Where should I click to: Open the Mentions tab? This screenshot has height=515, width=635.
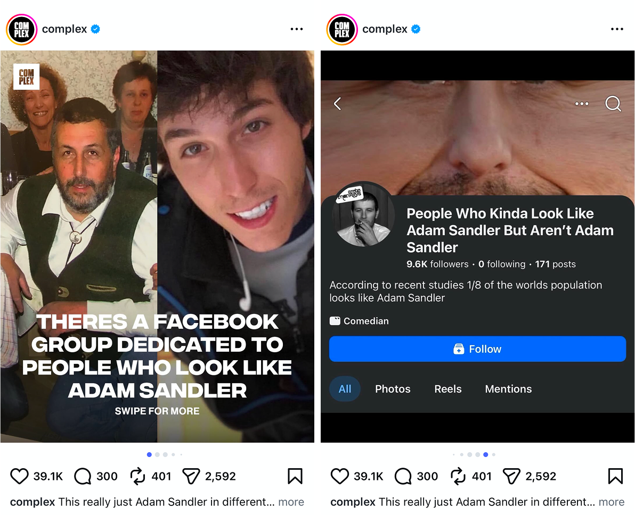point(508,389)
